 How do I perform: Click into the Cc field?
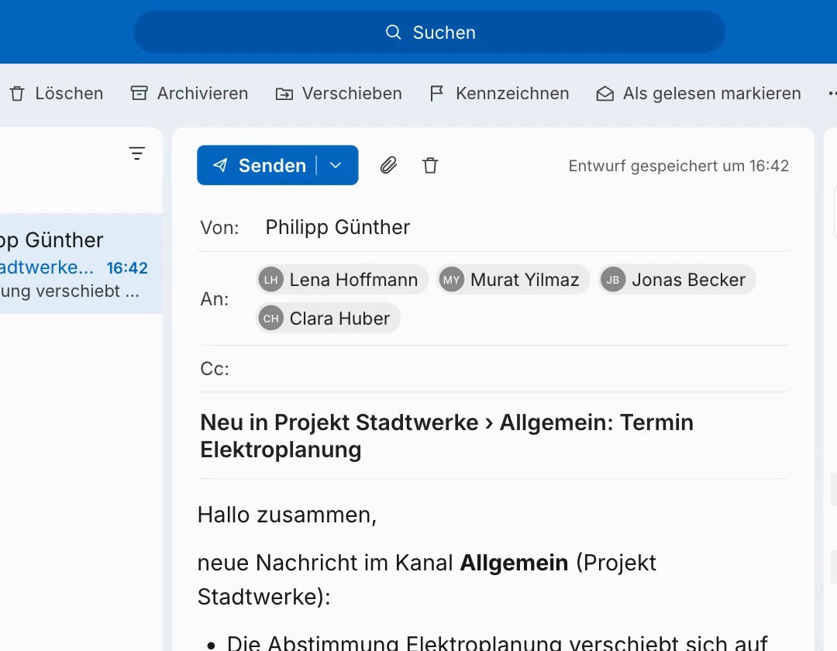(x=493, y=369)
